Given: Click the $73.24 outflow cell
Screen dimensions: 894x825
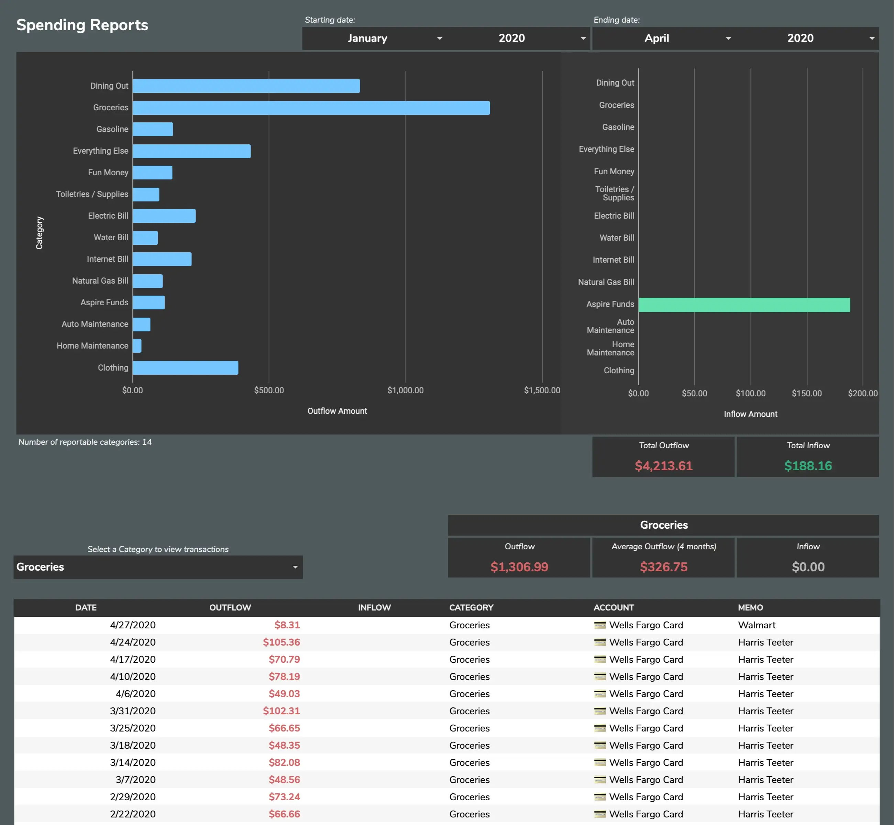Looking at the screenshot, I should click(284, 797).
